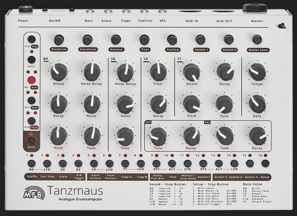Screen dimensions: 297x216
Task: Toggle step button 15
Action: pyautogui.click(x=250, y=164)
